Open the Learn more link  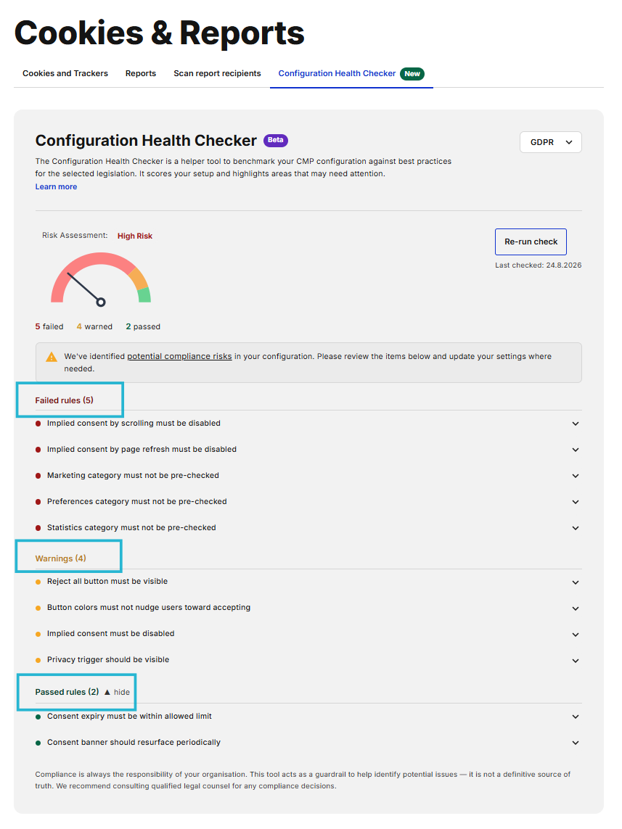click(x=56, y=186)
